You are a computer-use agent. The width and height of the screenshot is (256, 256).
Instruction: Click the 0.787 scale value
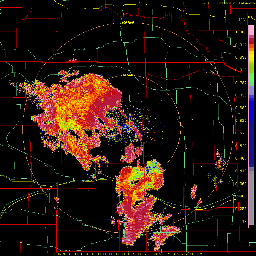(x=241, y=82)
